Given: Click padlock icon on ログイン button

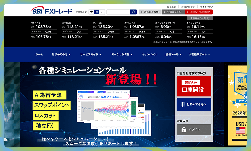Looking at the screenshot, I should pos(184,129).
